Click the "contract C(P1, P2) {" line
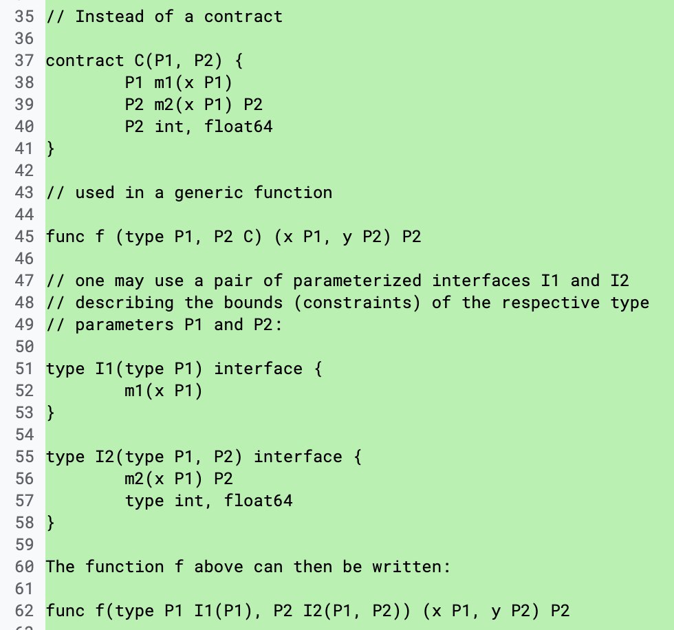 [x=144, y=61]
